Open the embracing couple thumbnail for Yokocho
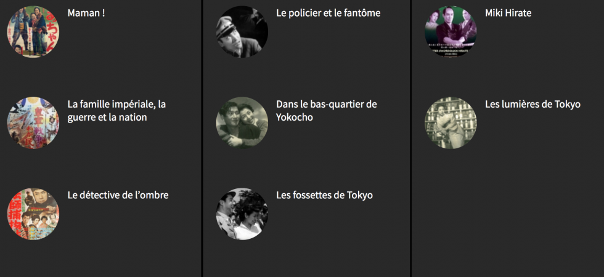This screenshot has height=277, width=604. pyautogui.click(x=242, y=122)
